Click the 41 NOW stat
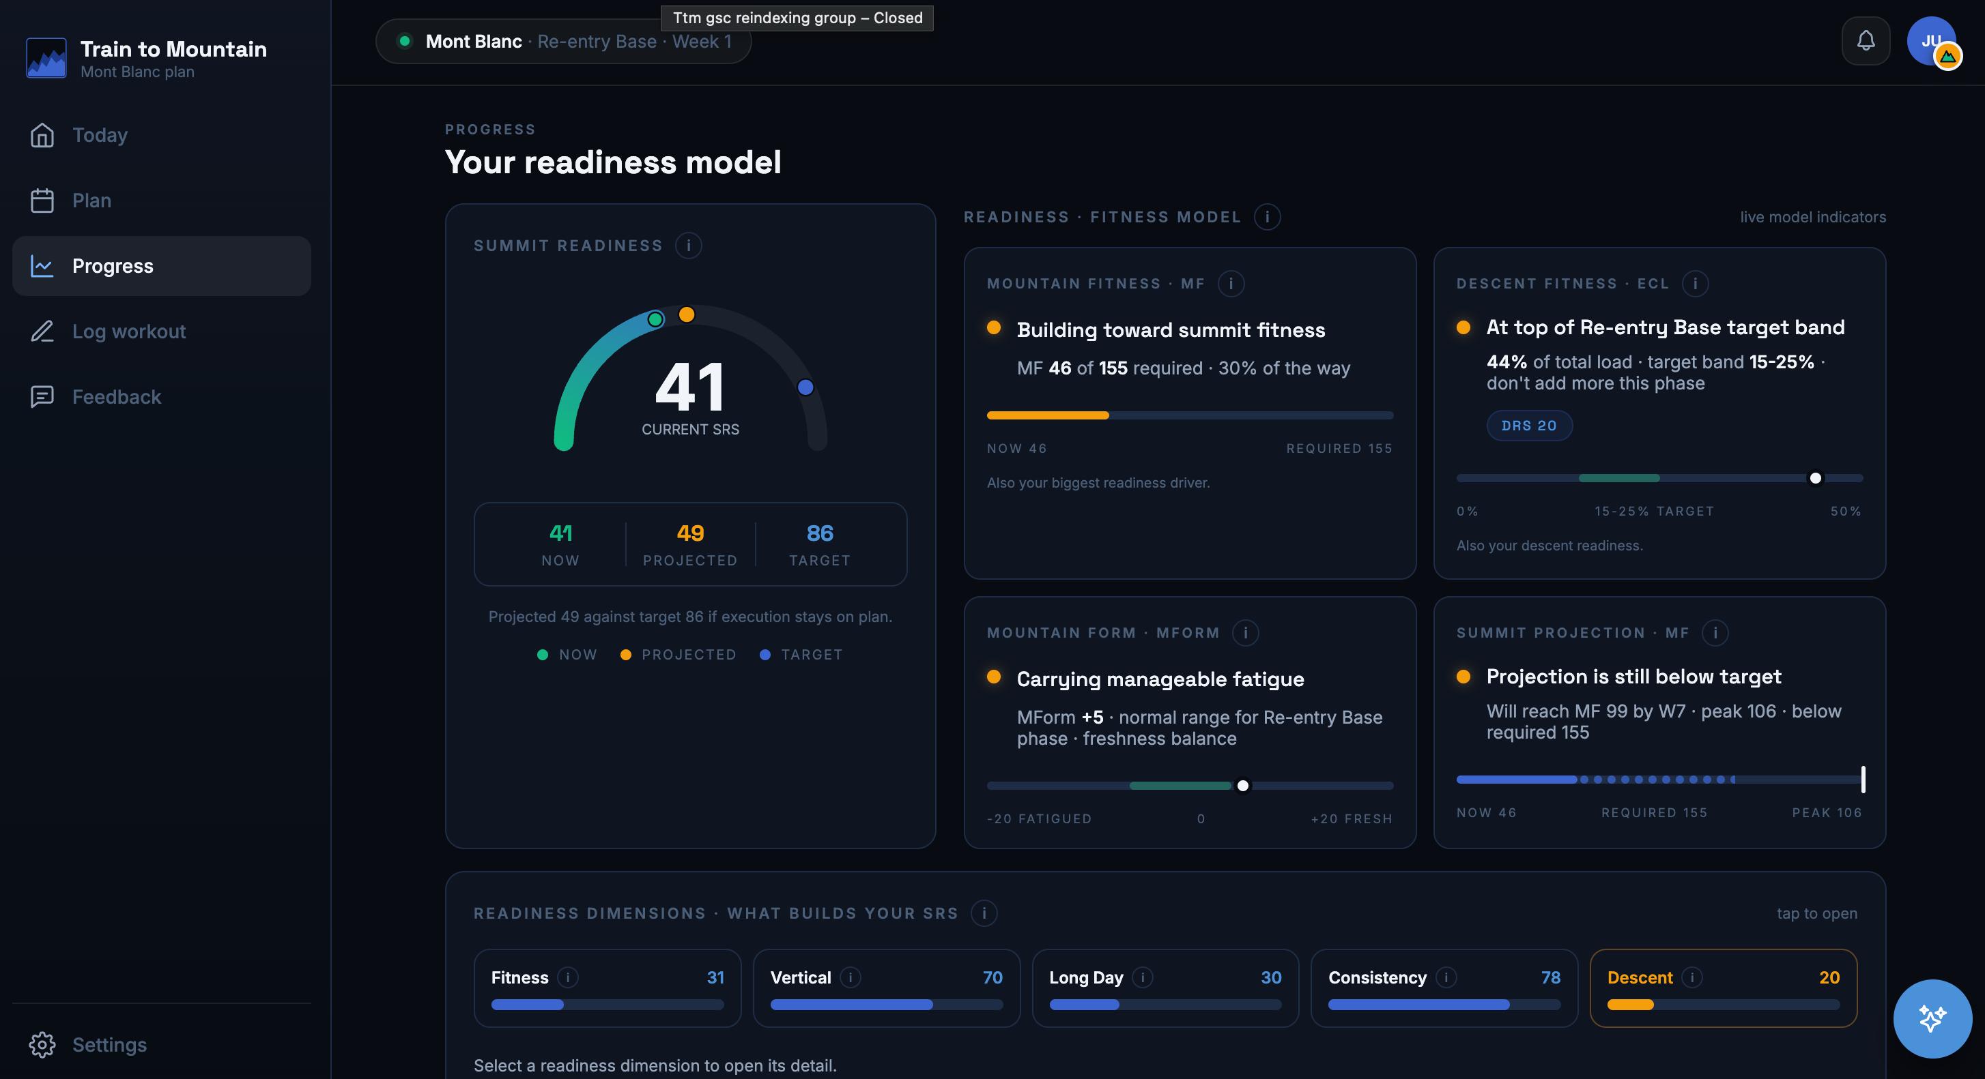Image resolution: width=1985 pixels, height=1079 pixels. click(560, 544)
